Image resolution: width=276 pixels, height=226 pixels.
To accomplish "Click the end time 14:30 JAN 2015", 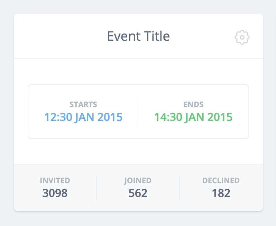I will pyautogui.click(x=193, y=117).
